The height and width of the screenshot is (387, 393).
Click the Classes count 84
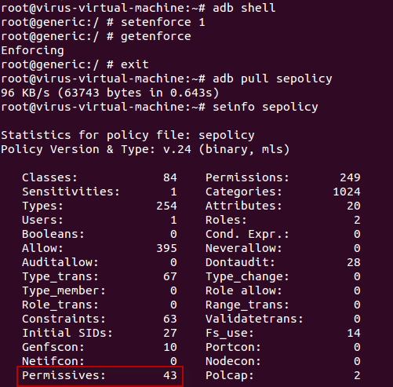pos(170,177)
